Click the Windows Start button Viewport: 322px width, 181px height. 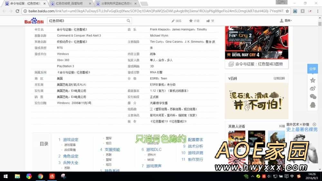click(6, 176)
